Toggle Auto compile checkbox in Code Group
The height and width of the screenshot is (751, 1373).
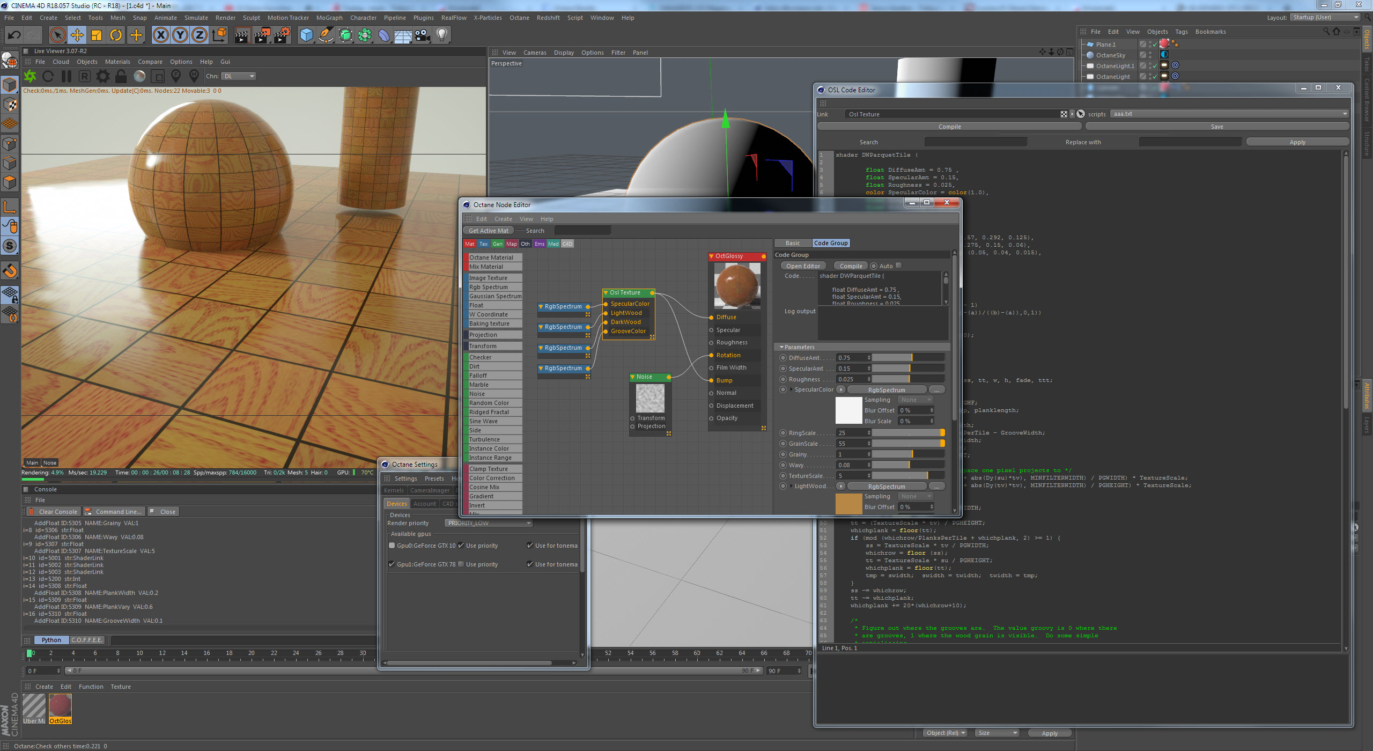tap(899, 266)
